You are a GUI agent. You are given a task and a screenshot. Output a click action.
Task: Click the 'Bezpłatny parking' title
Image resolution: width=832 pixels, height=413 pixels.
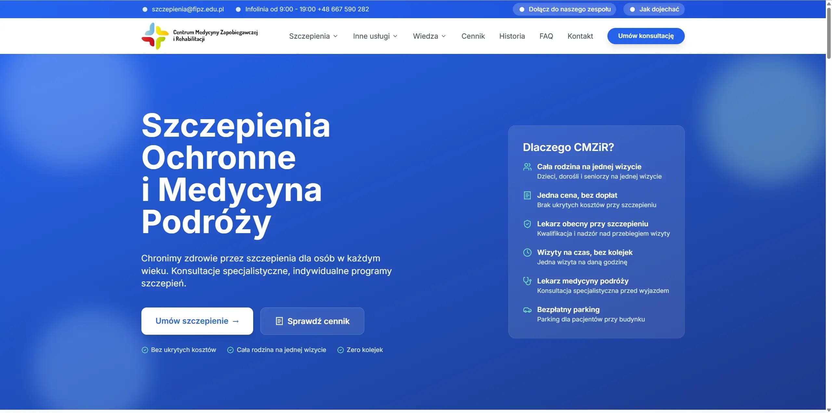[x=568, y=310]
